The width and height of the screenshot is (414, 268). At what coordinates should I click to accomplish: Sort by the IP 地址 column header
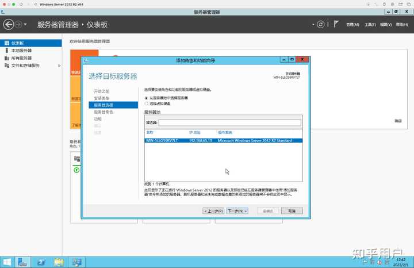pyautogui.click(x=195, y=132)
